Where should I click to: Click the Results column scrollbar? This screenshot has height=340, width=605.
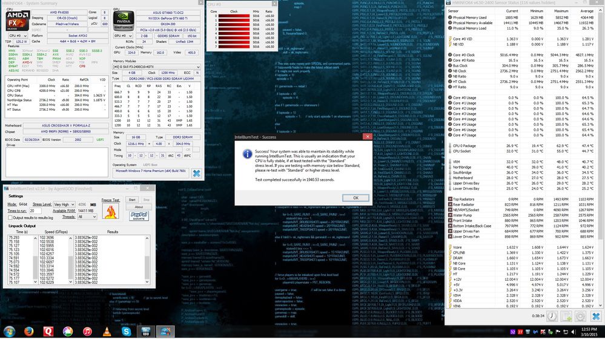[147, 260]
